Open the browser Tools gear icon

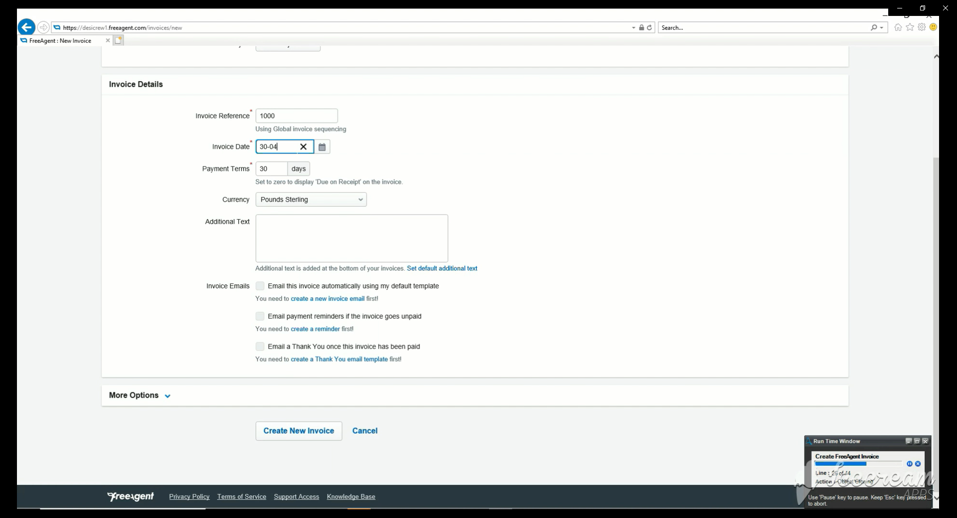(922, 27)
